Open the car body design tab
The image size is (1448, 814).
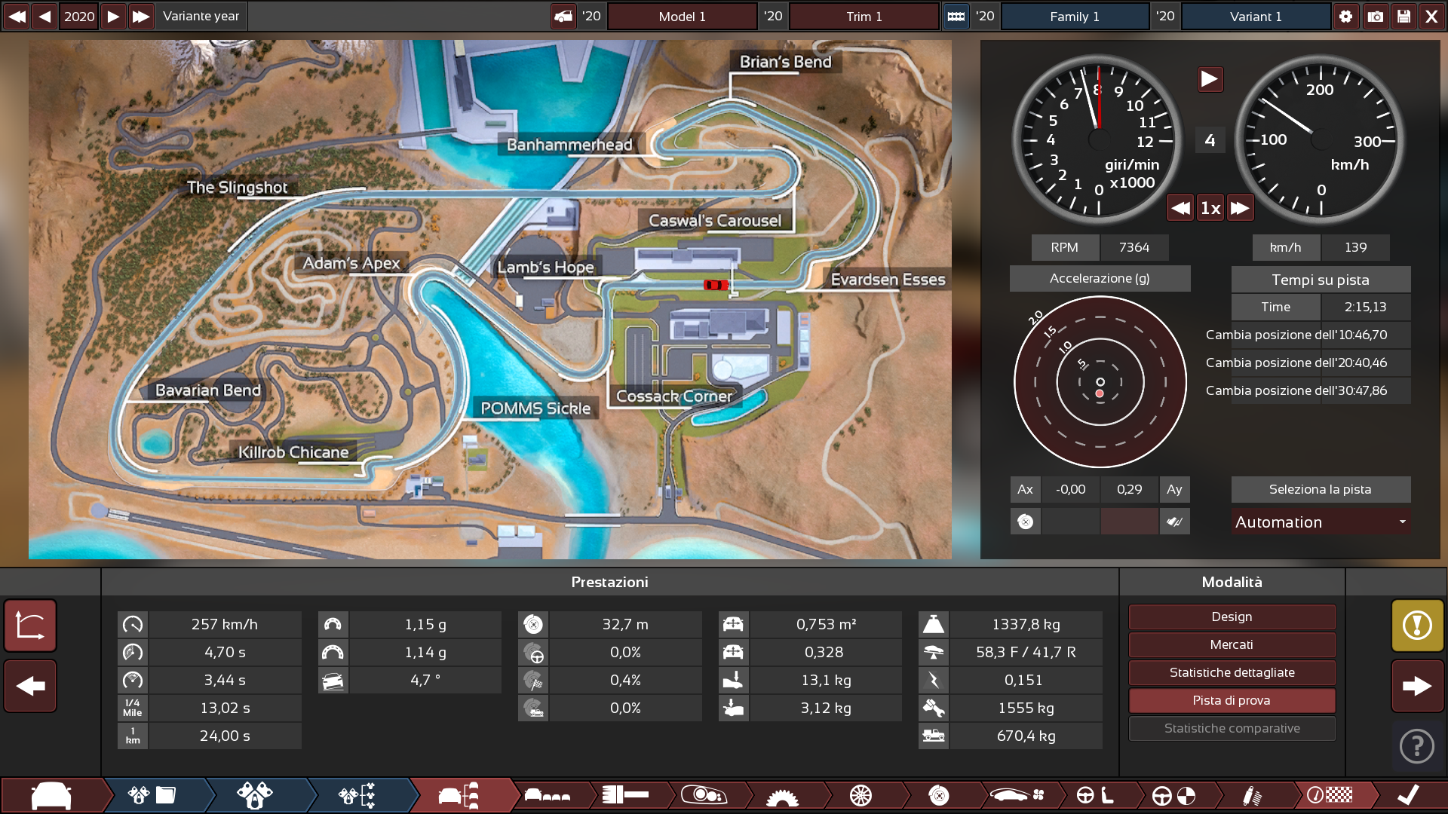[49, 795]
